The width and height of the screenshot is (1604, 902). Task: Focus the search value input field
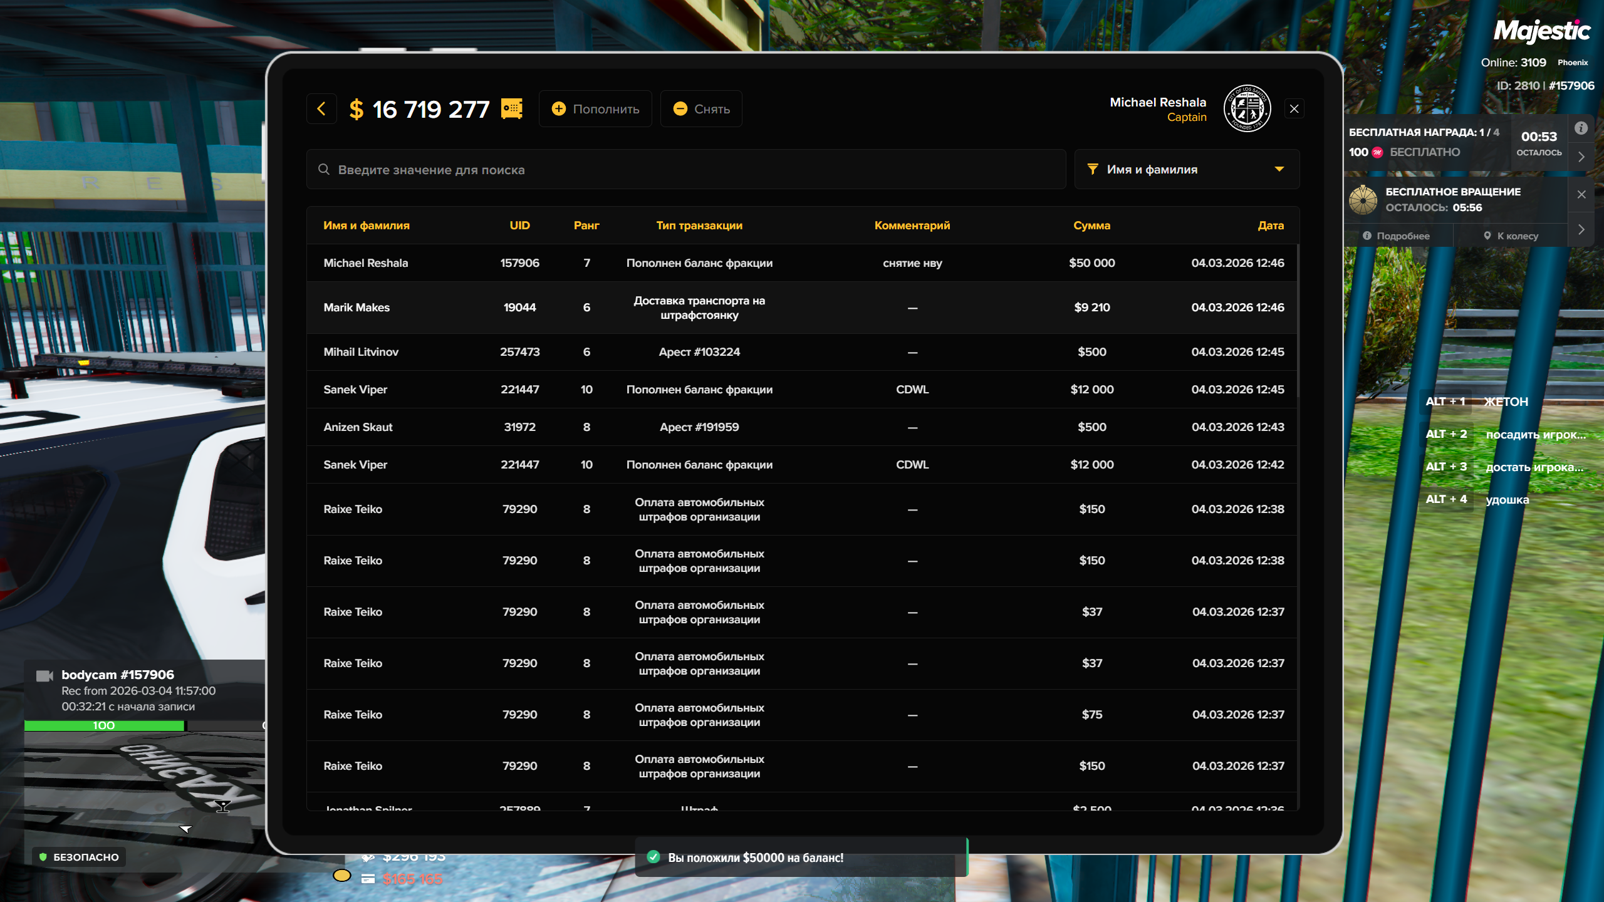click(x=689, y=169)
